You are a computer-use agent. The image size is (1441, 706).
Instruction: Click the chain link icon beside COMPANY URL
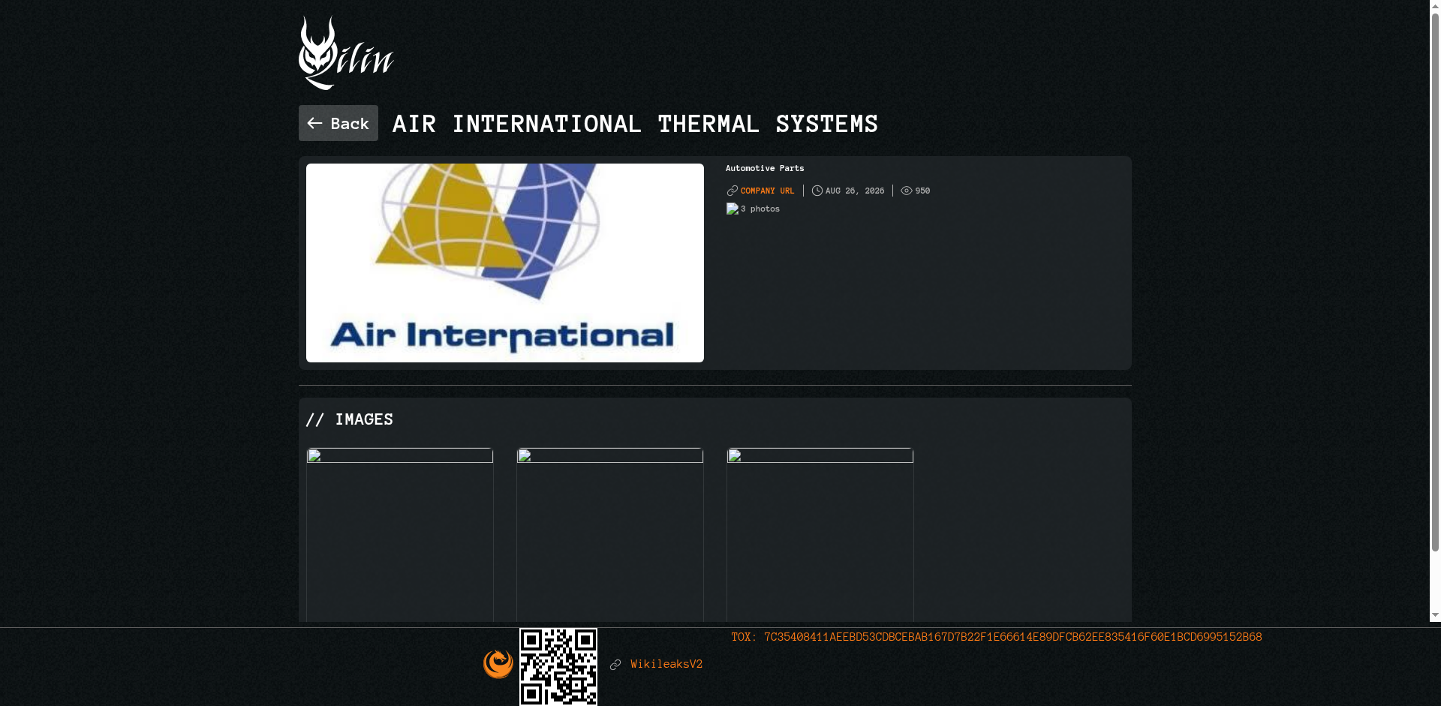point(733,191)
